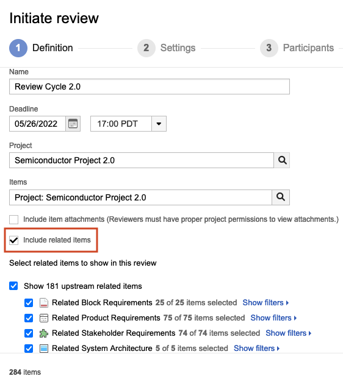
Task: Open the deadline calendar picker icon
Action: (73, 124)
